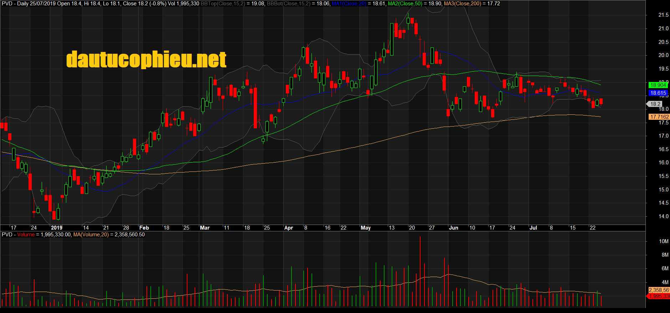Click the 21.5 level on price axis
This screenshot has width=670, height=313.
663,15
